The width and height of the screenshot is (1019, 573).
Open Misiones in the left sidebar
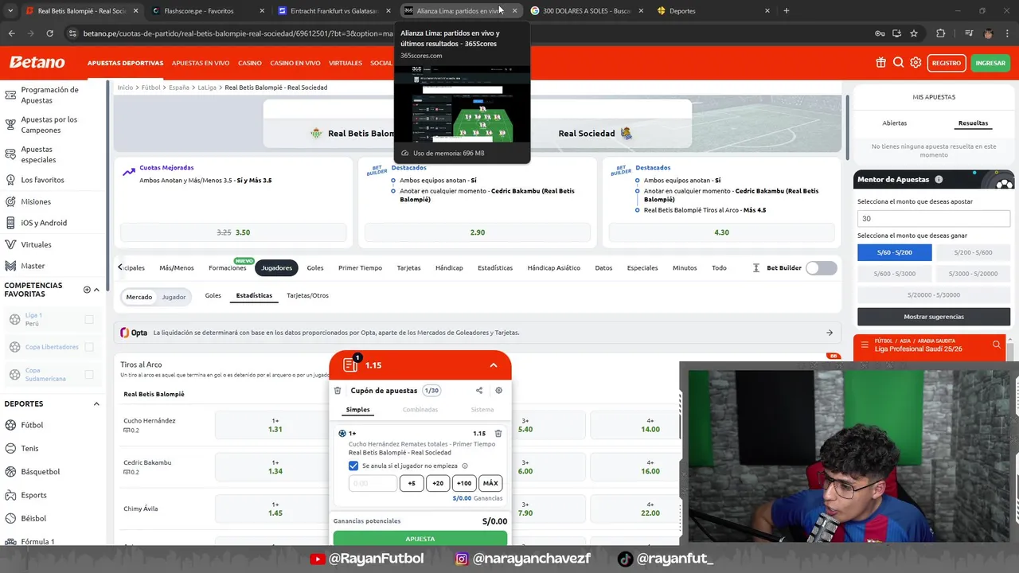(x=36, y=201)
